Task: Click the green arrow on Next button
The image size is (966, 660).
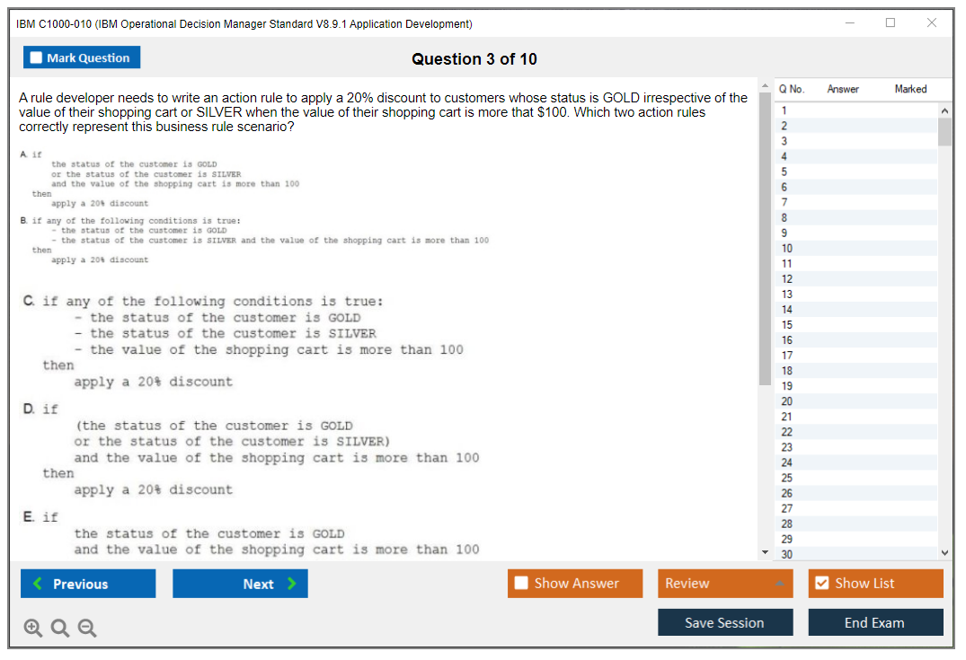Action: pos(291,584)
